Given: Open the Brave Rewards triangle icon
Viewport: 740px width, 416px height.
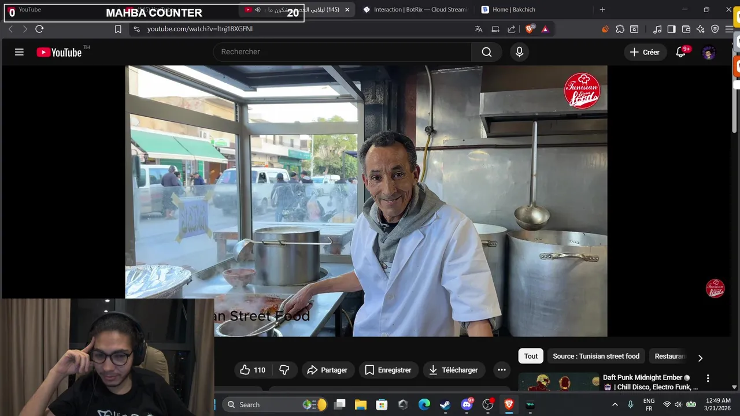Looking at the screenshot, I should pyautogui.click(x=545, y=29).
